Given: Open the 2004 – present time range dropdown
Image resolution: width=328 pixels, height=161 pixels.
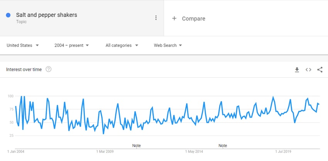Looking at the screenshot, I should coord(71,46).
